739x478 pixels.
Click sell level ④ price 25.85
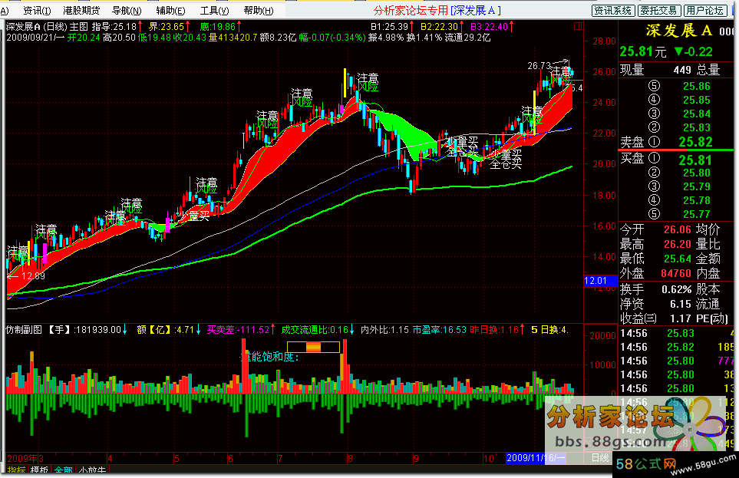(697, 100)
